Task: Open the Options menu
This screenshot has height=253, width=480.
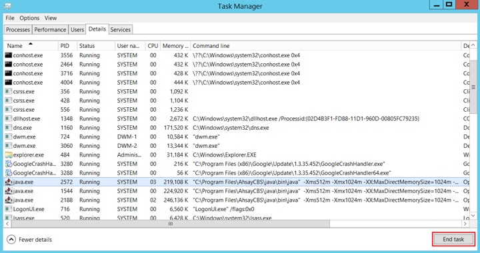Action: tap(29, 18)
